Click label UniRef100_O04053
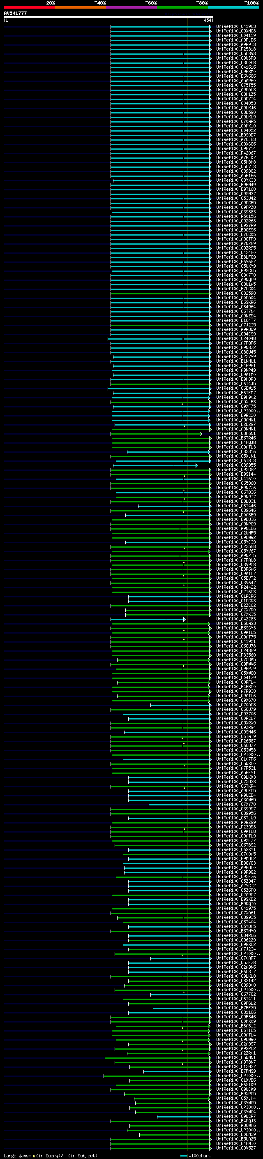263x1159 pixels. point(235,104)
